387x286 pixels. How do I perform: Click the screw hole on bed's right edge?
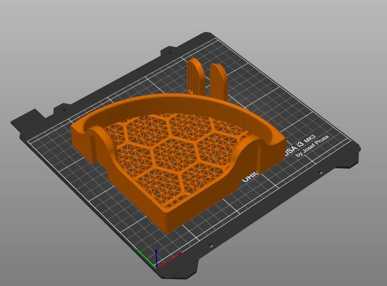coord(320,173)
